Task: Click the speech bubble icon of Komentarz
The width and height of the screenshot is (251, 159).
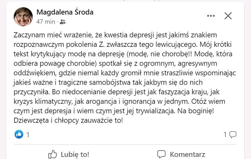Action: (x=161, y=154)
